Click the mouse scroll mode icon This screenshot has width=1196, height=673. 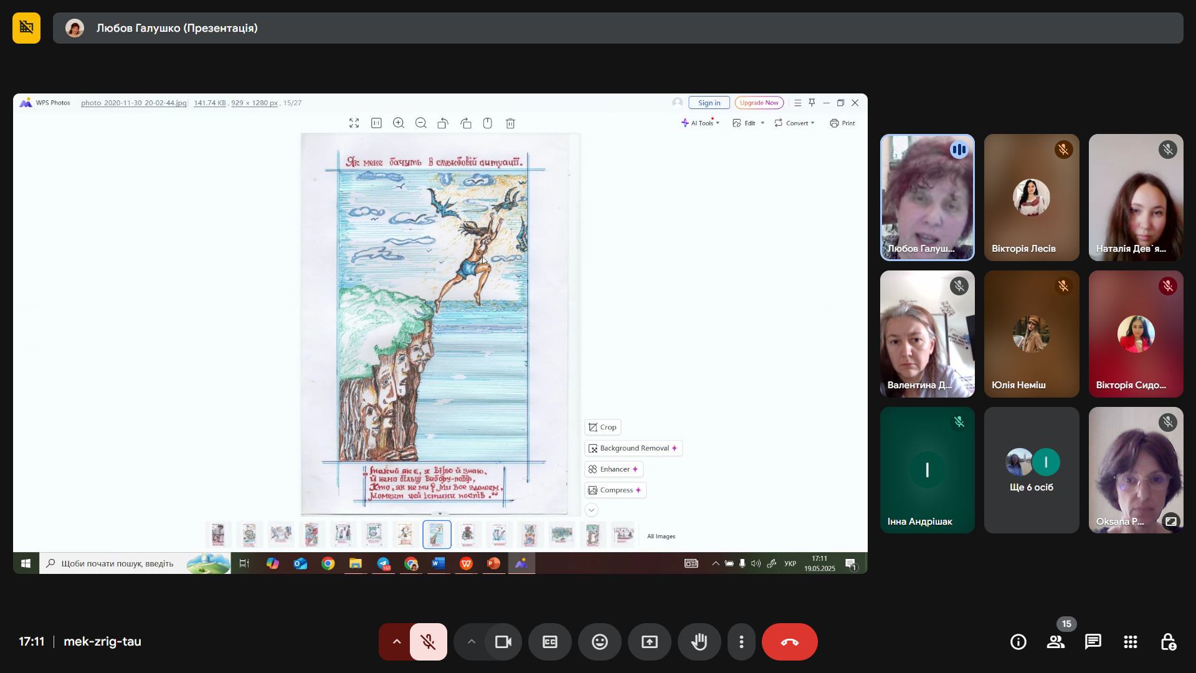488,123
